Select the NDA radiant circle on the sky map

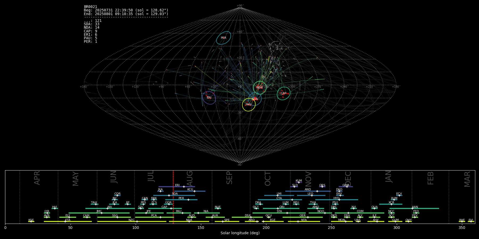(260, 87)
